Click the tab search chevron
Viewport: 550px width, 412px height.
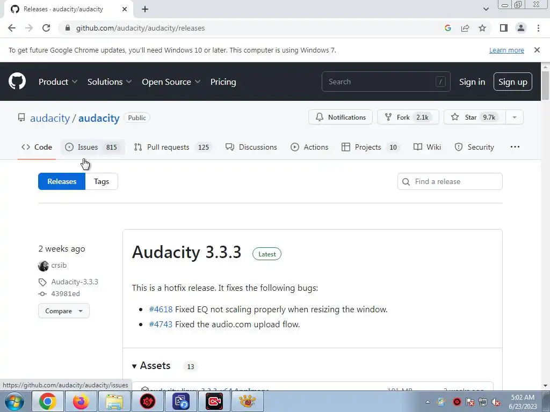pos(486,9)
